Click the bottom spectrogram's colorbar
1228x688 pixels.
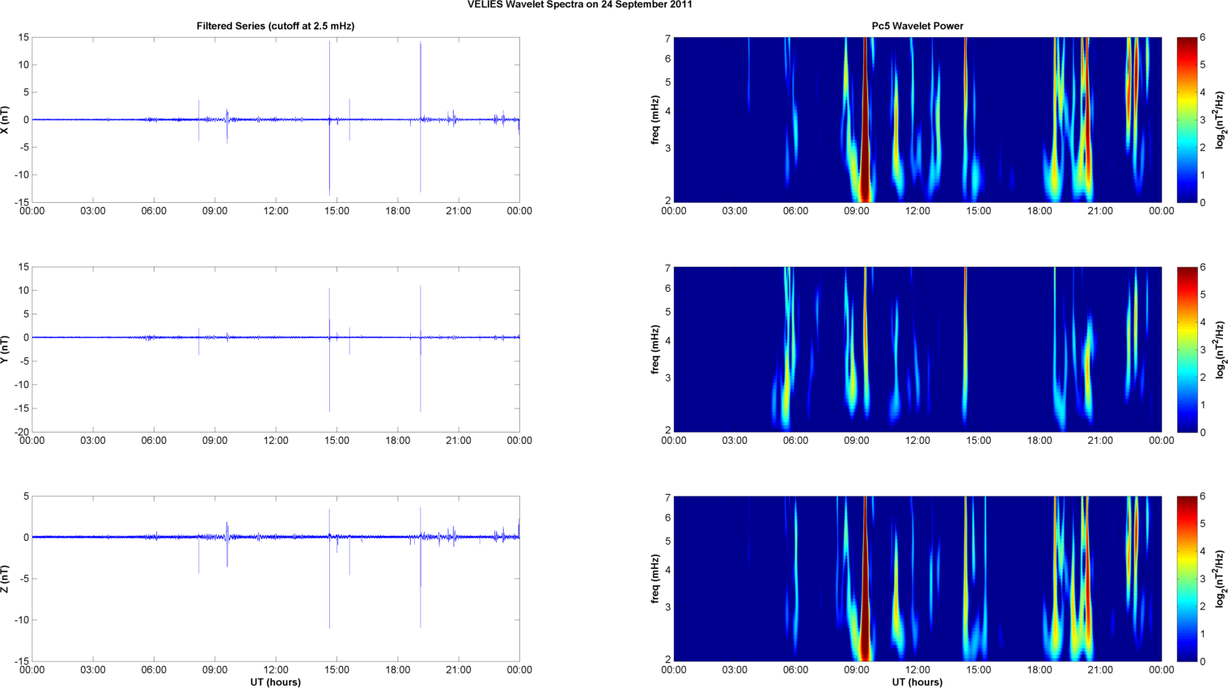click(1187, 579)
